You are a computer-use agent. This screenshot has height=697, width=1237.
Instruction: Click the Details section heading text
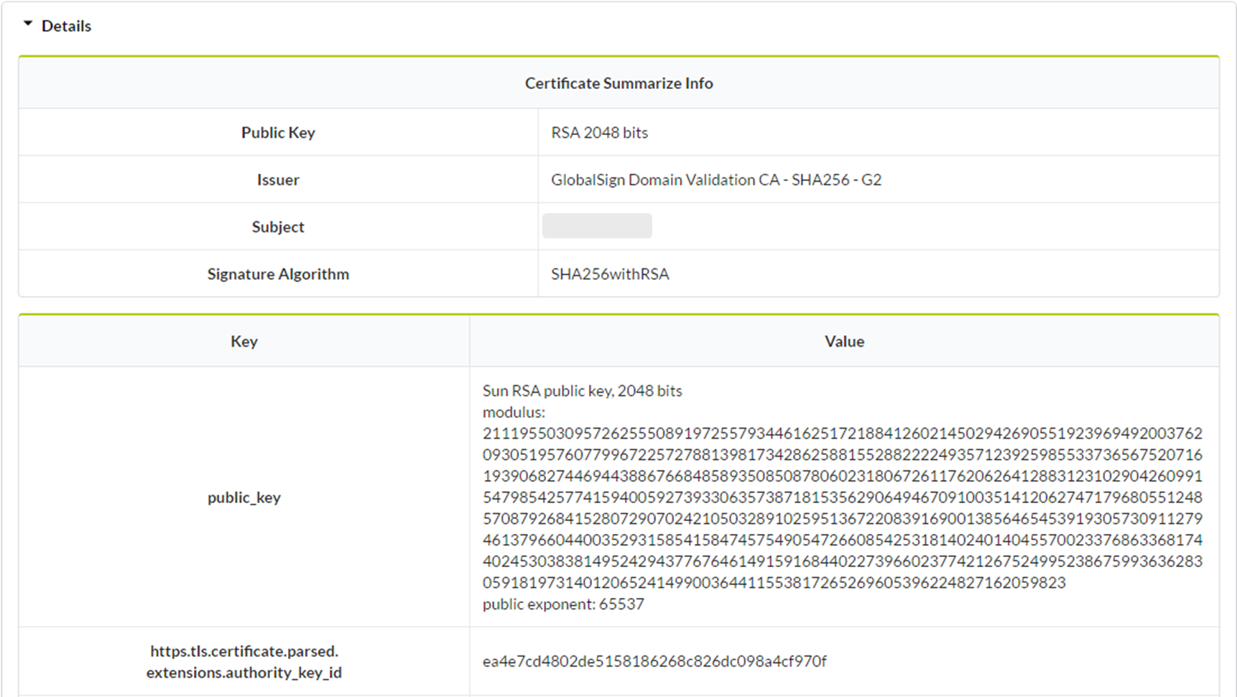click(66, 26)
